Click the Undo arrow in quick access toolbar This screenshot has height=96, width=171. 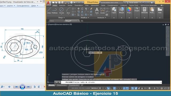(75, 2)
